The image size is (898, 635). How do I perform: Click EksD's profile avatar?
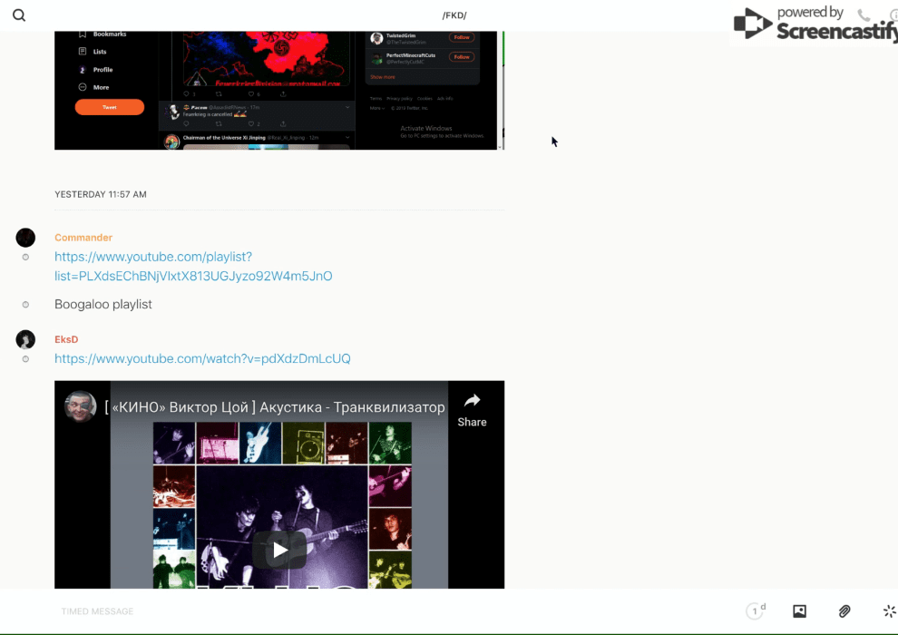25,339
